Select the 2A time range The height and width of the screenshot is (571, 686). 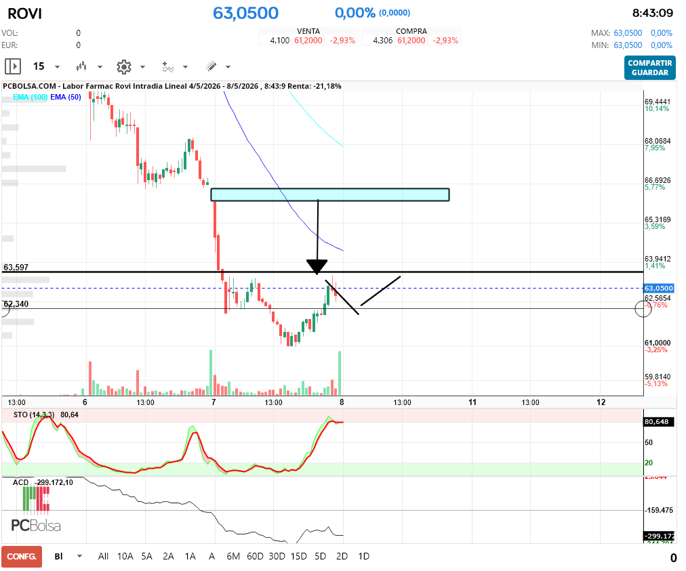168,556
